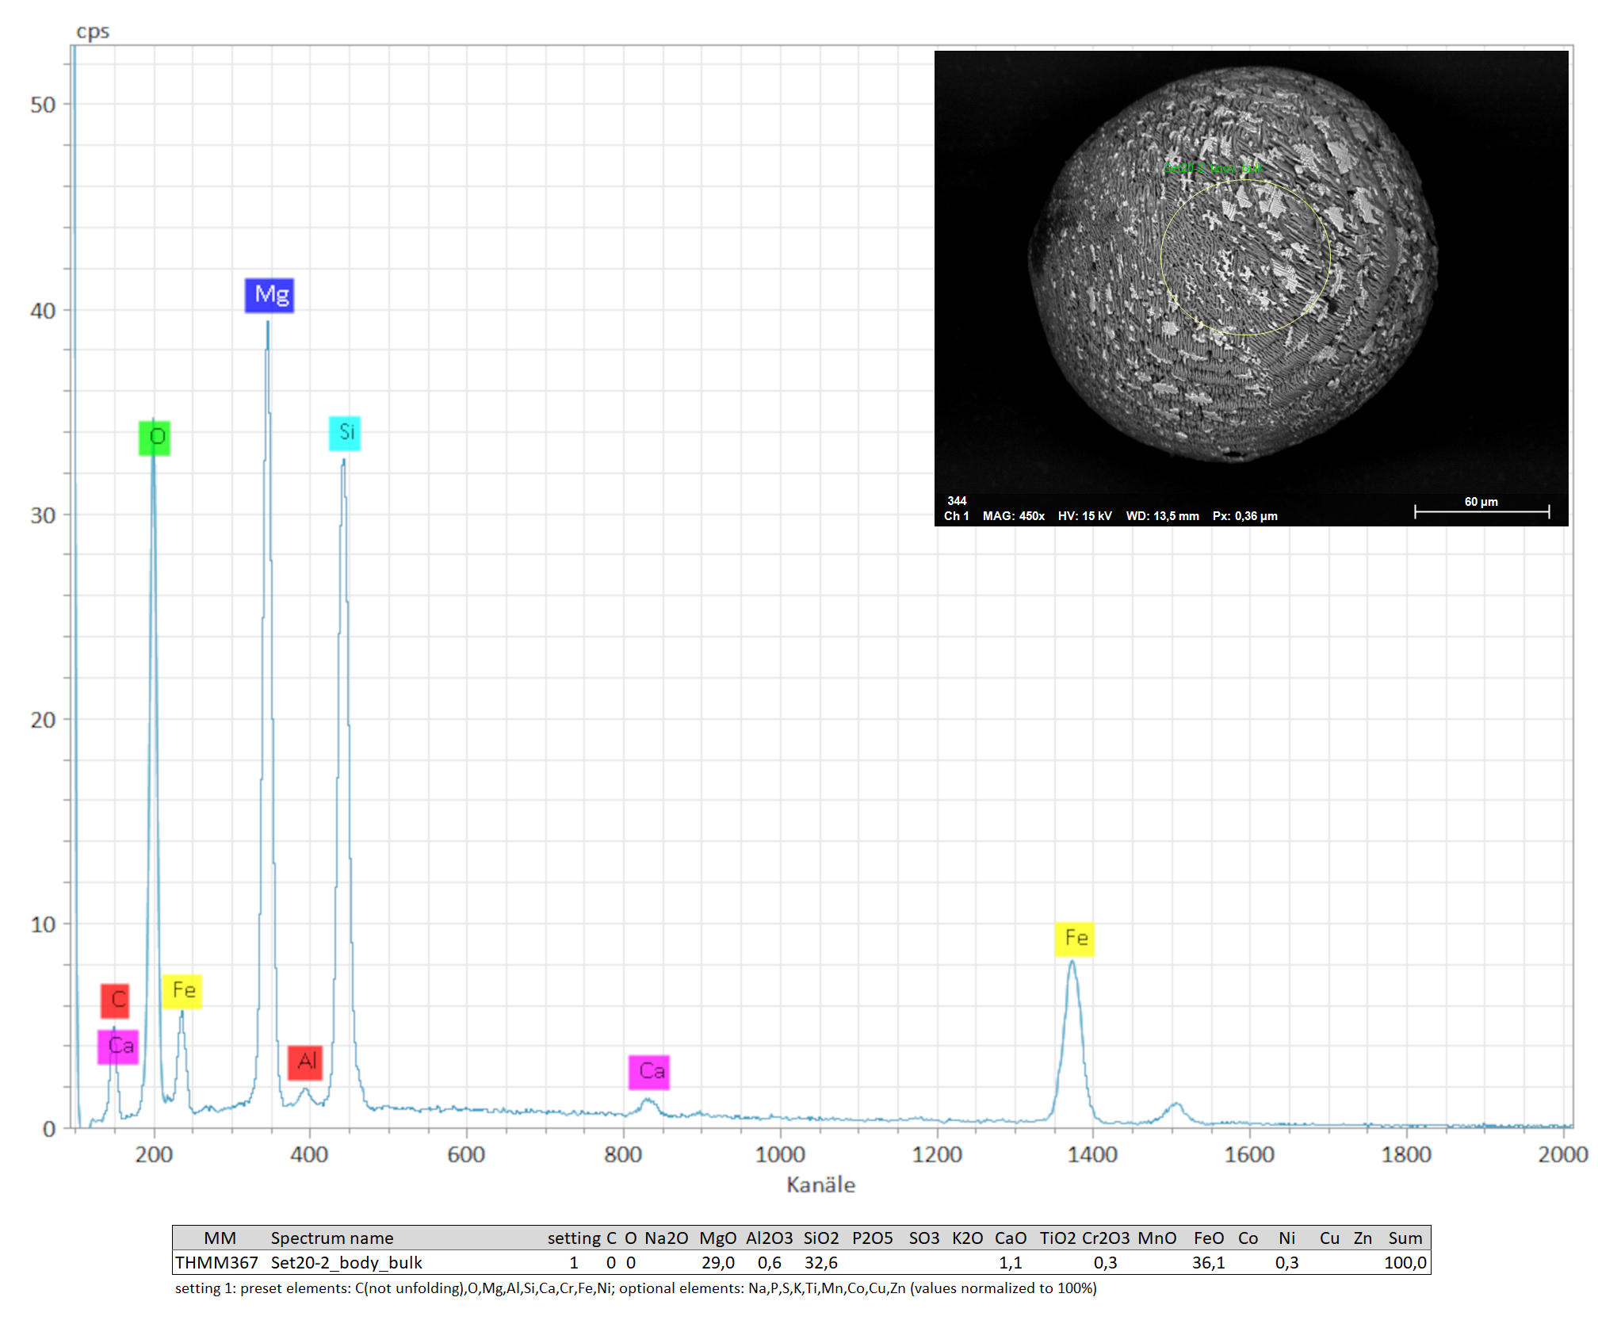Click the Ca label below the C label

(x=118, y=1047)
